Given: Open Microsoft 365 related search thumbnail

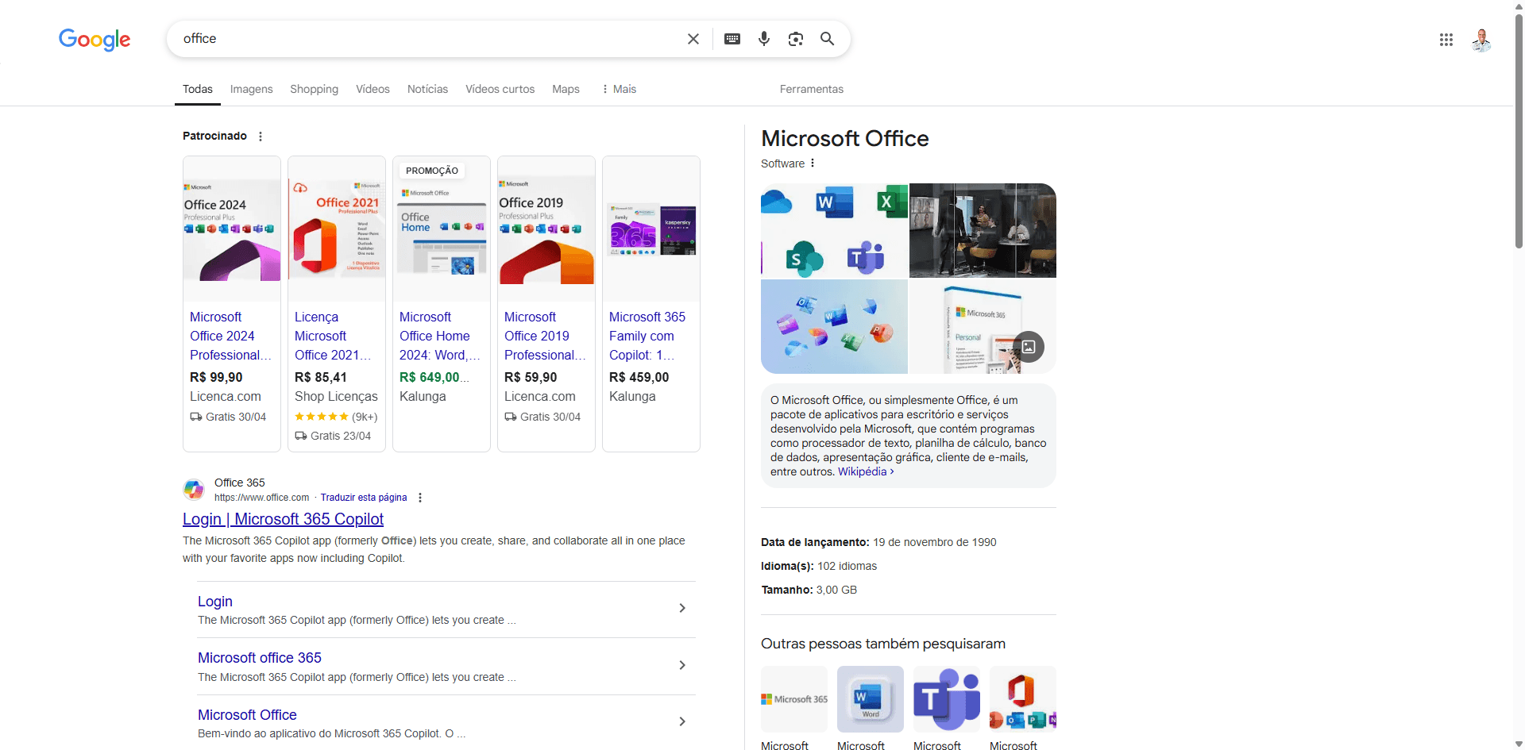Looking at the screenshot, I should [x=794, y=699].
